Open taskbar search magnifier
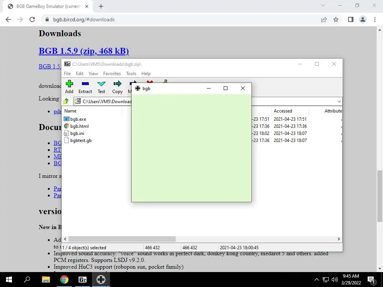 coord(27,280)
